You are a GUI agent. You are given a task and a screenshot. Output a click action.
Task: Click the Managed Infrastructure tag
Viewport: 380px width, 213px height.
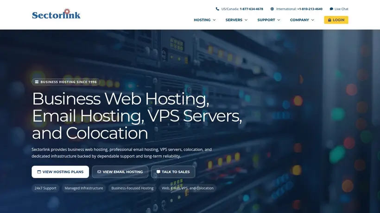(x=84, y=188)
